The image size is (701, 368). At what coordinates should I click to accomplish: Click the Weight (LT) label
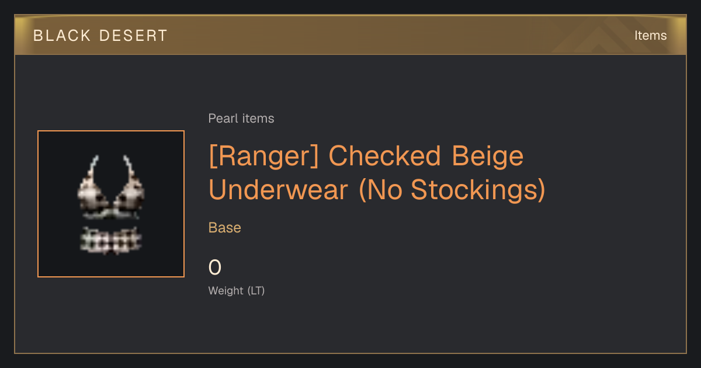click(x=237, y=290)
